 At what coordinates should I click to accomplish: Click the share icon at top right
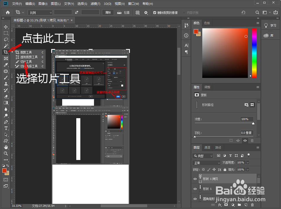[275, 12]
